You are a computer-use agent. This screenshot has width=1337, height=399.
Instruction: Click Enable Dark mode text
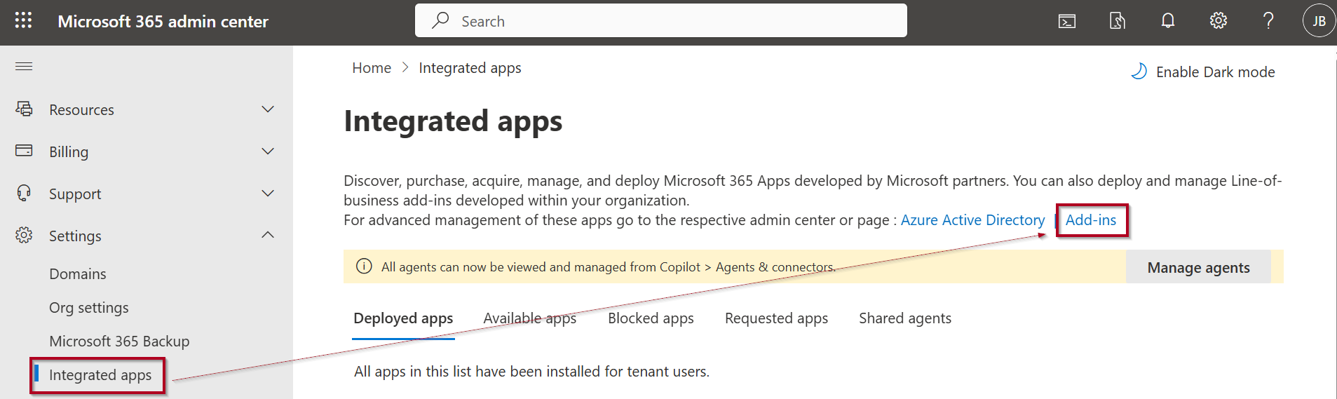coord(1215,72)
